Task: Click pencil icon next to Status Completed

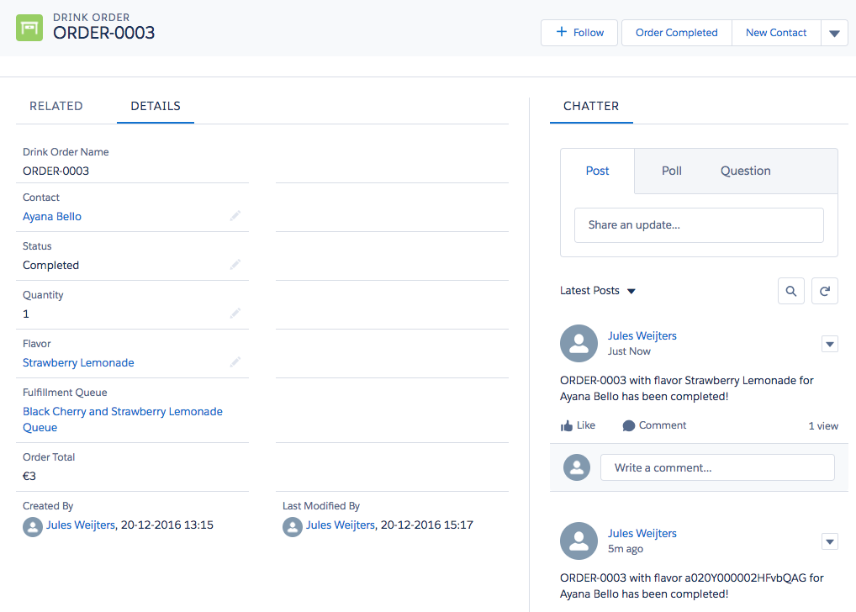Action: pos(235,265)
